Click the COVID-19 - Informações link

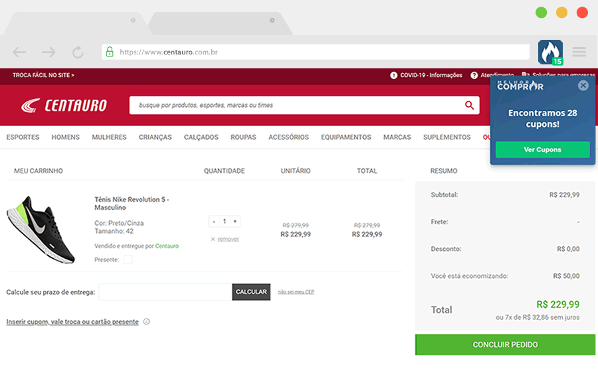click(431, 76)
